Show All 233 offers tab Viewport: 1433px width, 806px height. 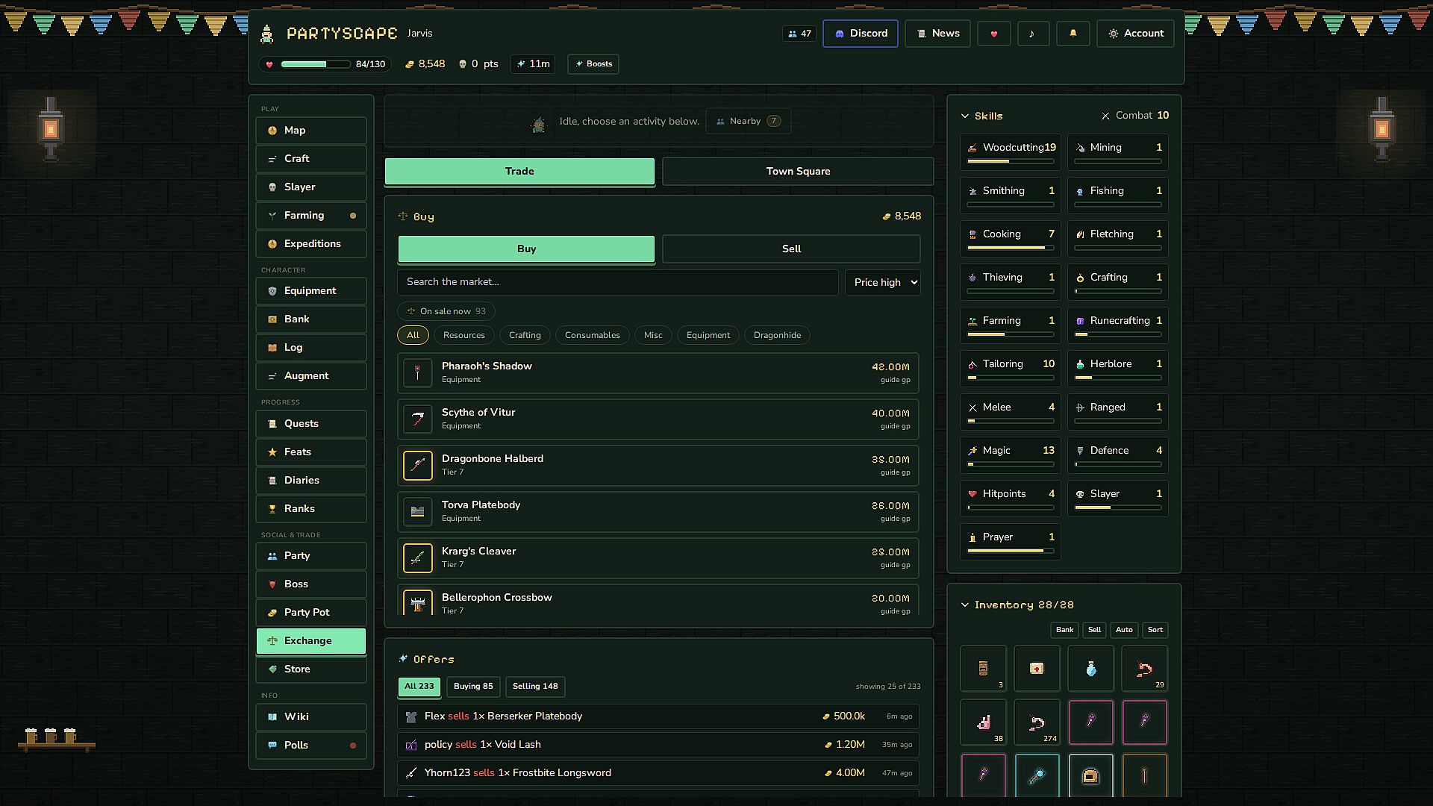coord(419,687)
